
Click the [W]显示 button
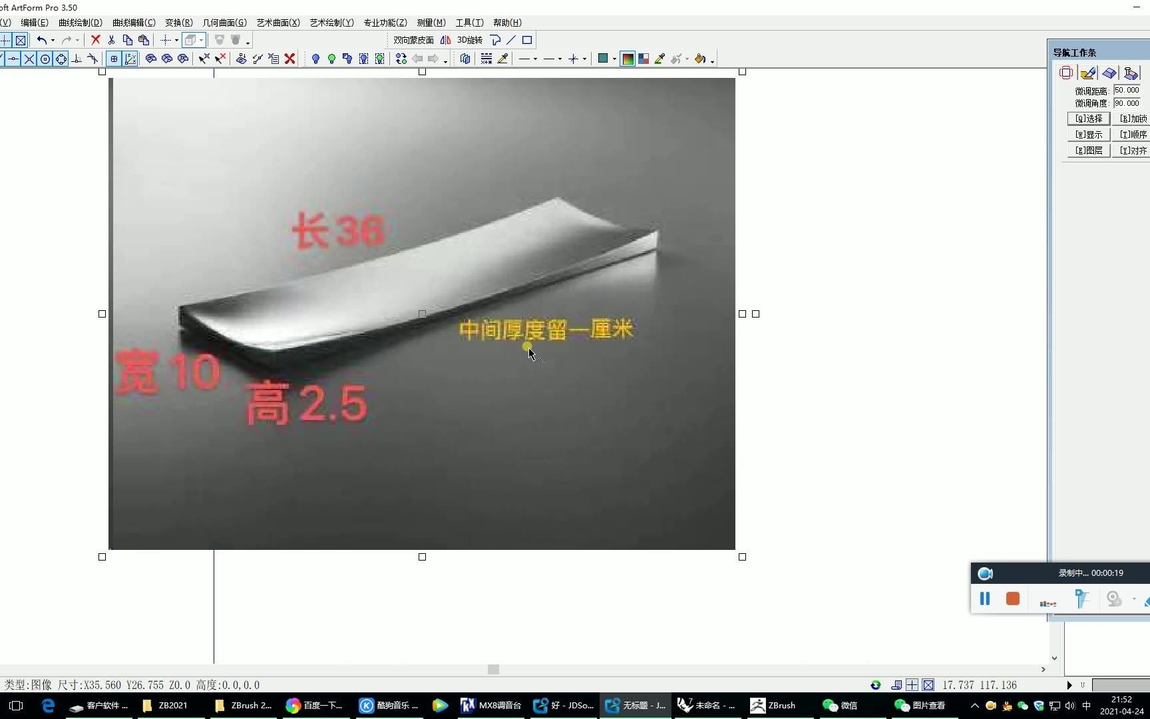[x=1089, y=134]
